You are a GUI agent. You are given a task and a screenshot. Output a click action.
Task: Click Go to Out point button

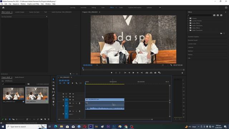tap(142, 73)
